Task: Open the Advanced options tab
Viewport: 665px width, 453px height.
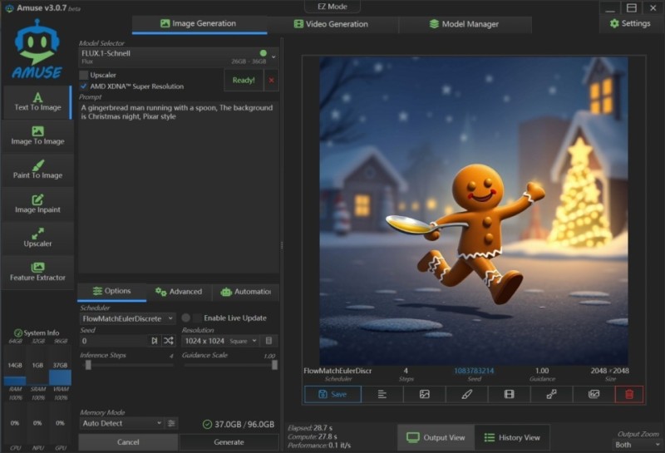Action: 178,292
